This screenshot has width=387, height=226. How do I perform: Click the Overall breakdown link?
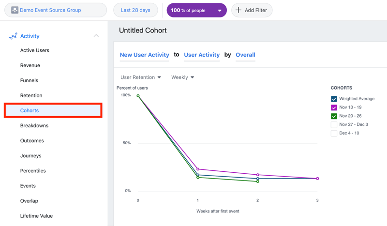[x=245, y=55]
